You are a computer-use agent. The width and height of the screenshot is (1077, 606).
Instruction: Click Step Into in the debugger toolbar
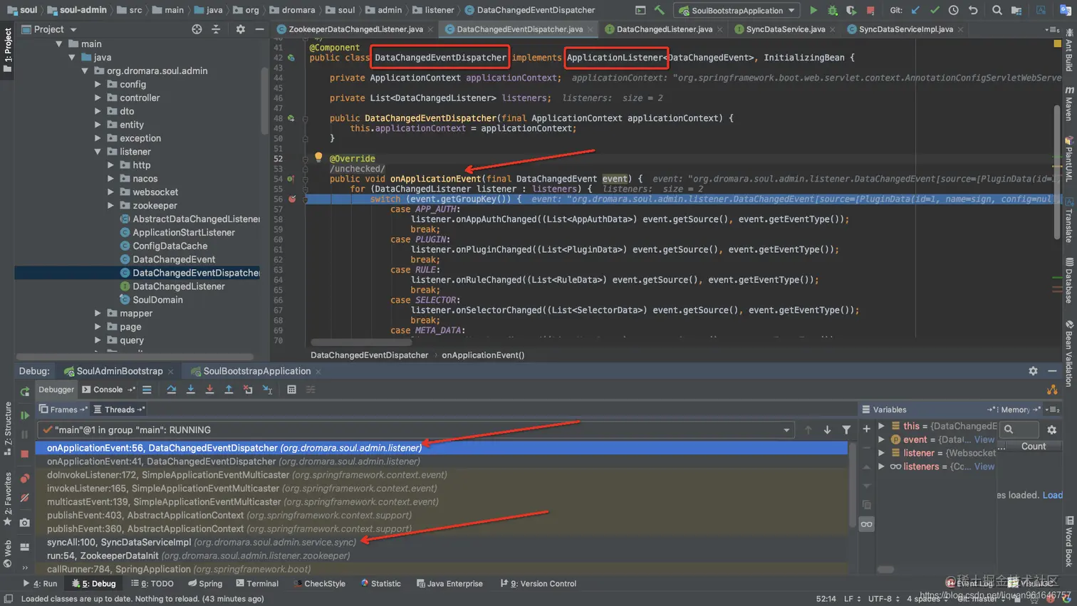coord(190,390)
